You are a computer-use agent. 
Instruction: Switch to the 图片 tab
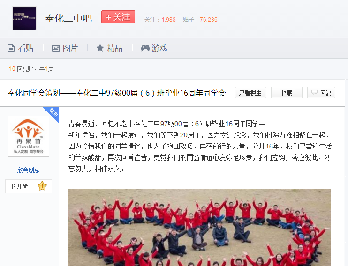(65, 48)
